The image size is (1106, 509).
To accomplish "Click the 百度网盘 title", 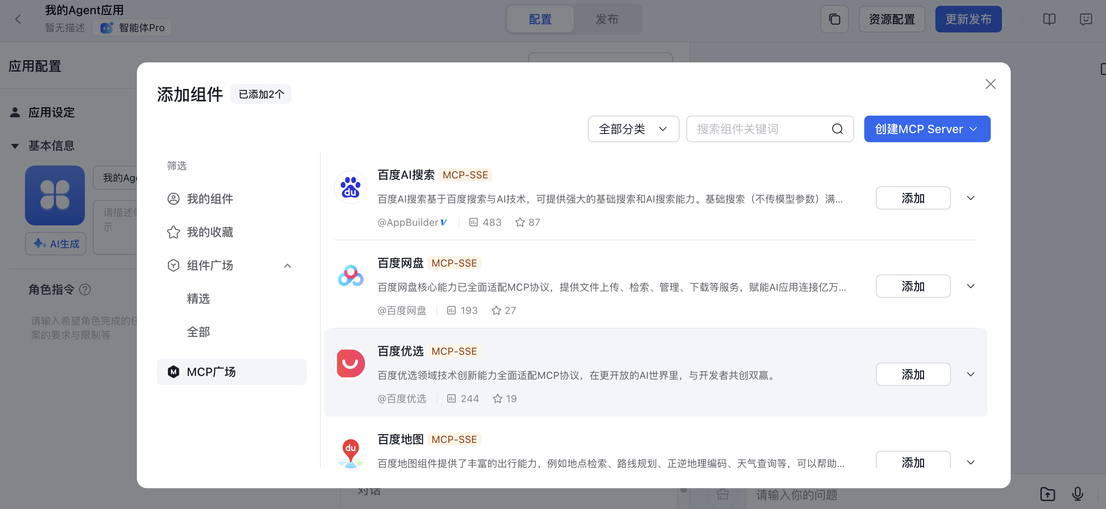I will click(x=400, y=263).
